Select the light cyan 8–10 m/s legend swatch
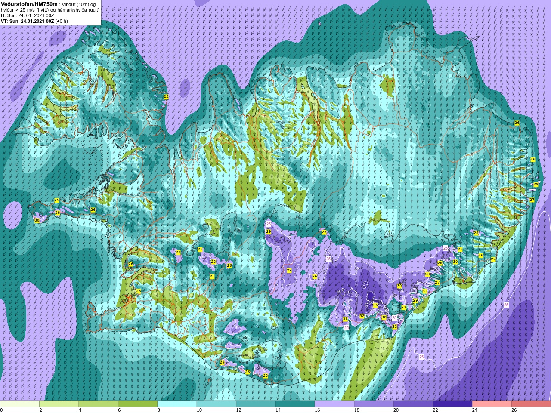 coord(177,404)
